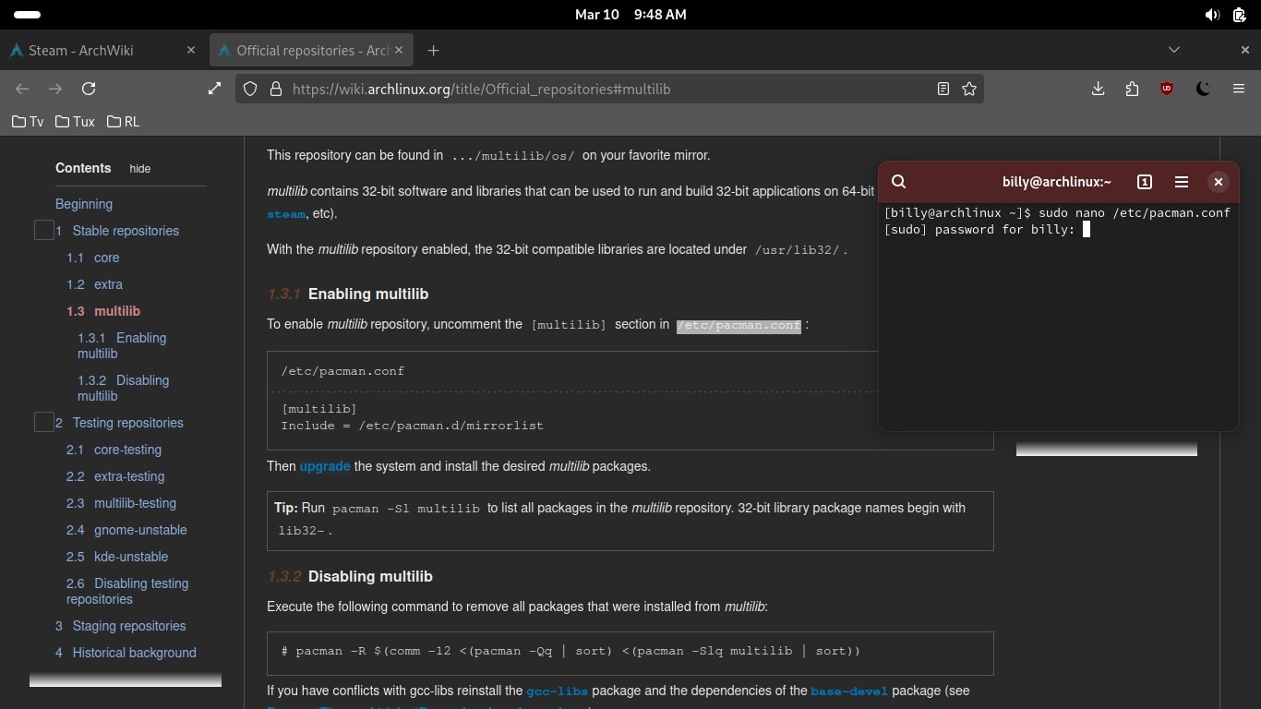Screen dimensions: 1261x709
Task: Close the Steam - ArchWiki tab
Action: [x=191, y=50]
